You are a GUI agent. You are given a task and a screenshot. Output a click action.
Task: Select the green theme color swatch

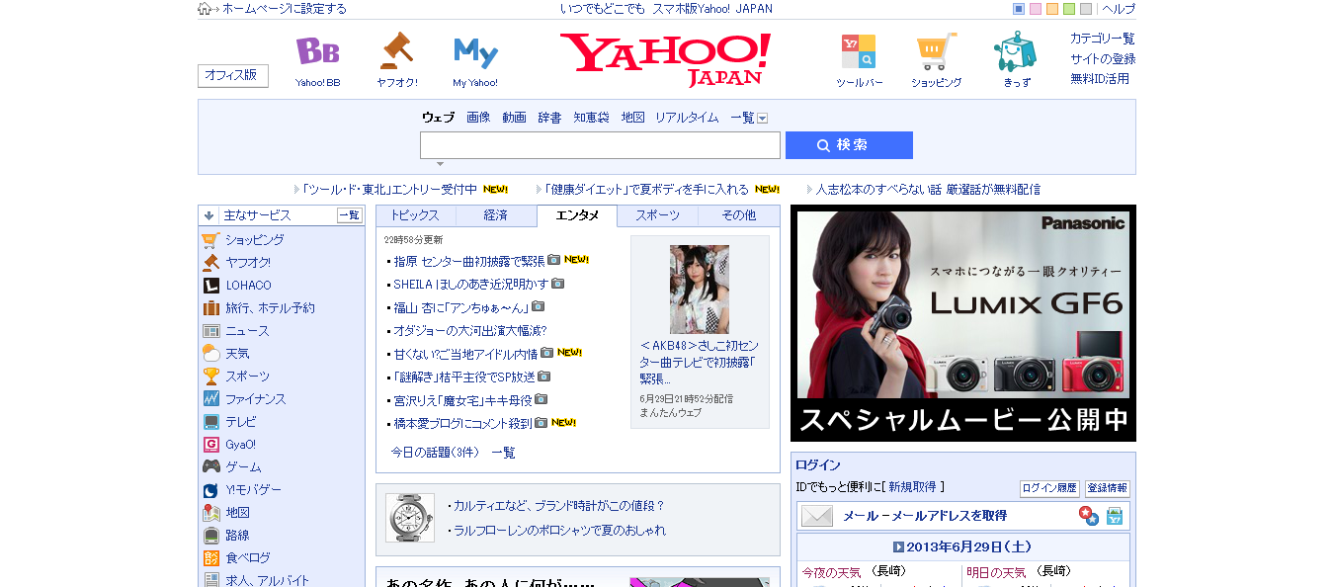[x=1069, y=9]
